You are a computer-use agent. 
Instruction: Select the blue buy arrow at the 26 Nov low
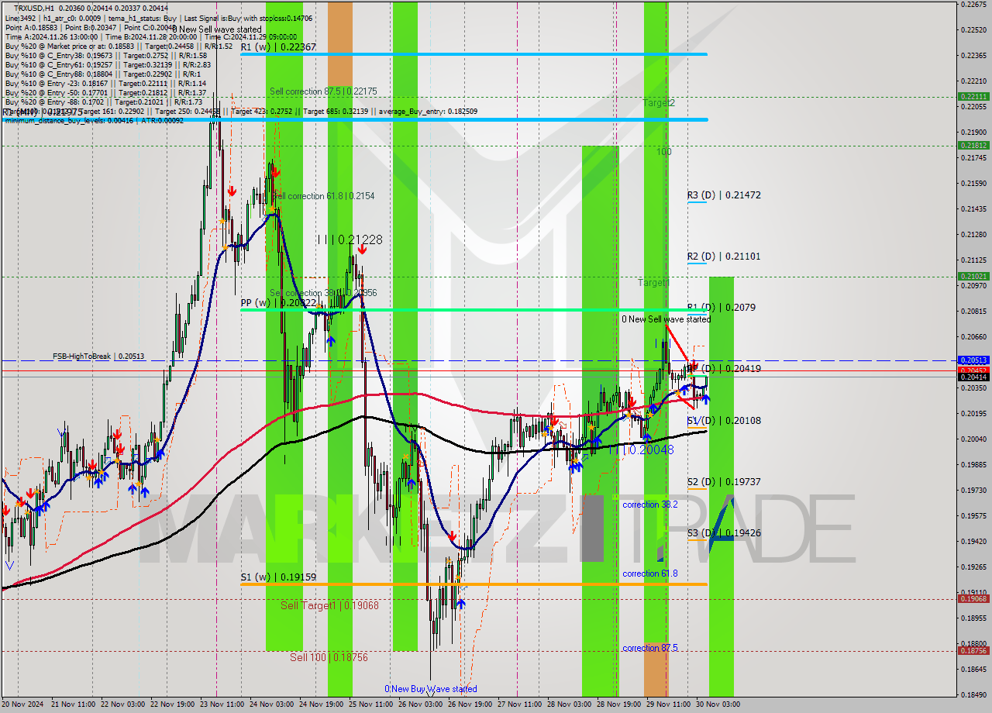pos(461,603)
